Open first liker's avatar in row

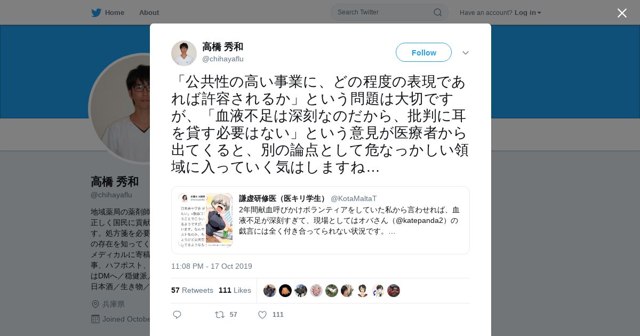pyautogui.click(x=270, y=291)
